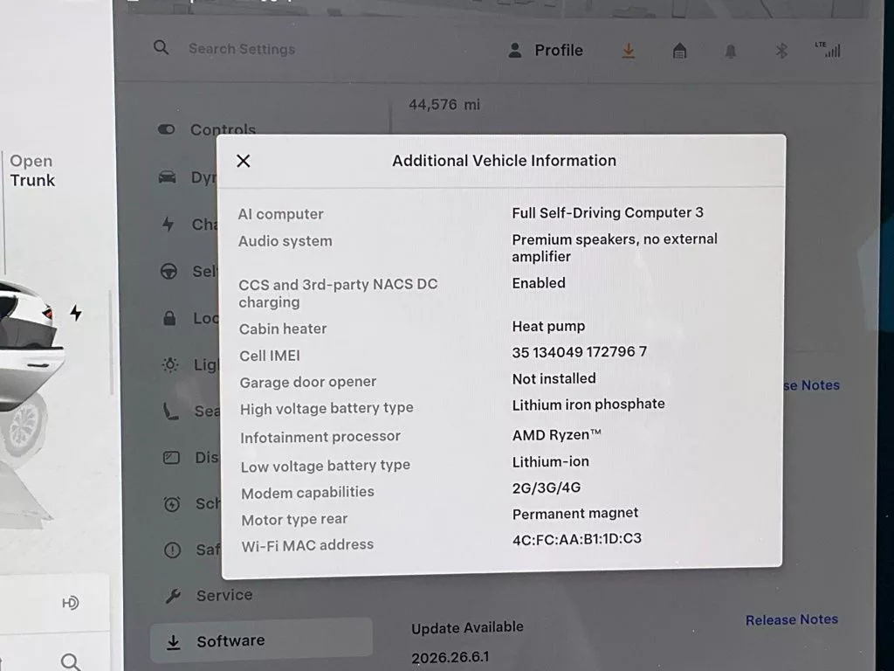Open the Safety menu alert icon
894x671 pixels.
point(172,550)
